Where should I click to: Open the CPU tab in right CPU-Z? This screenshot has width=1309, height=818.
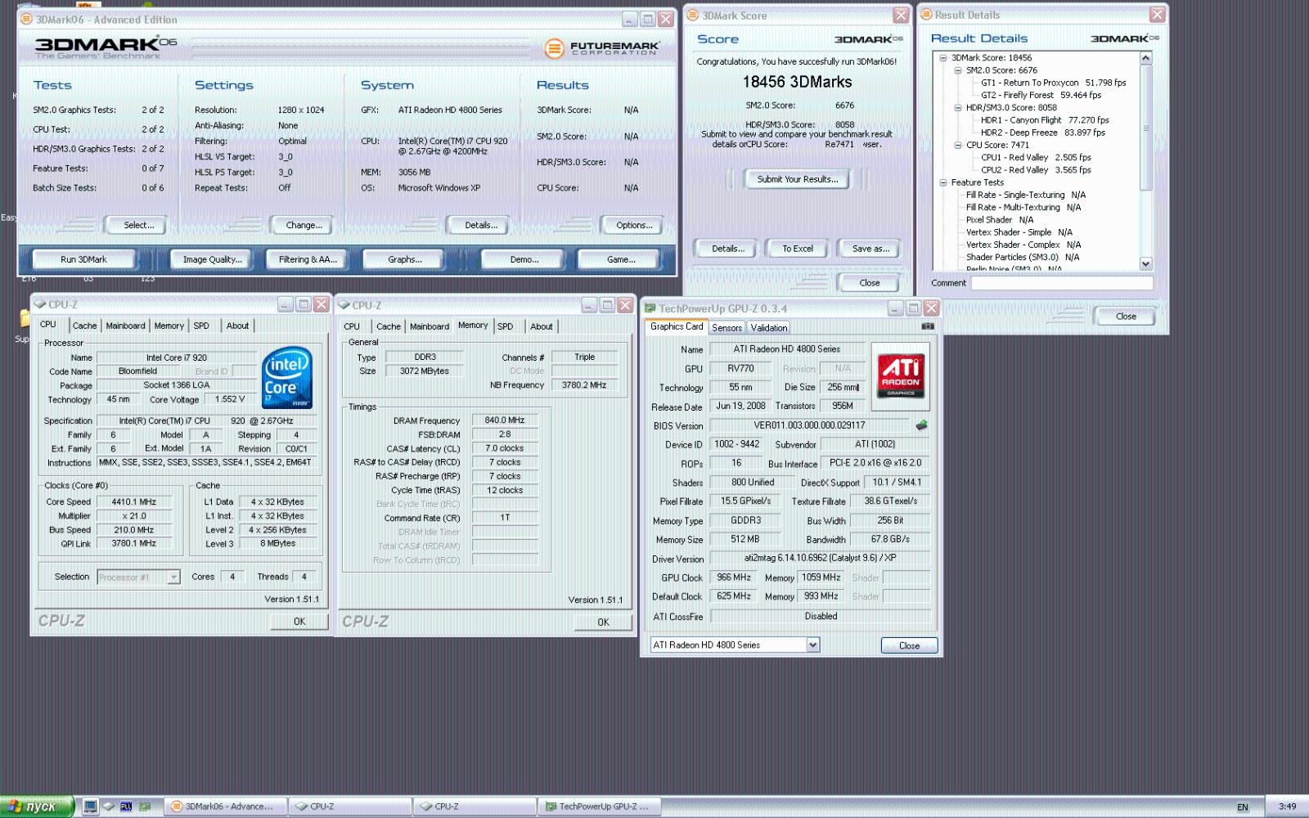352,326
